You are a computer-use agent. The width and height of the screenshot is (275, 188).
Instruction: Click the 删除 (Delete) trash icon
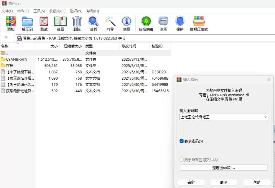[77, 22]
